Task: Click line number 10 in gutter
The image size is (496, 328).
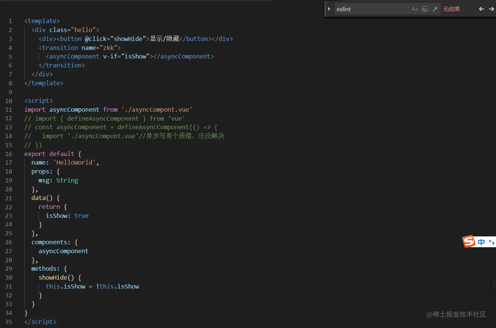Action: click(x=9, y=101)
